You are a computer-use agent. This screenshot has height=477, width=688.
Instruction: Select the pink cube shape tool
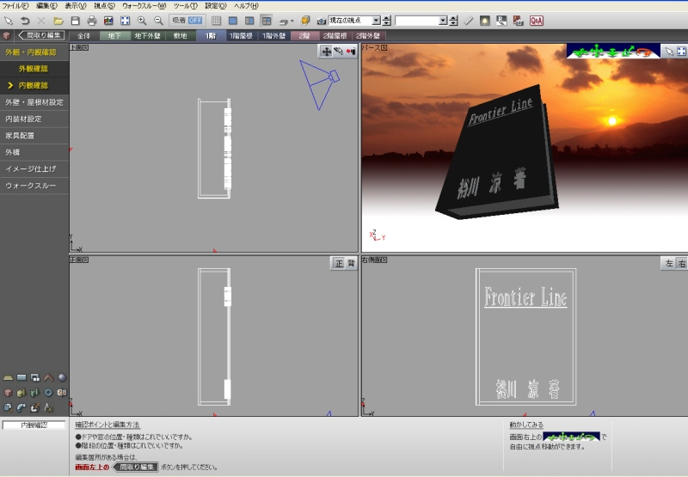click(x=8, y=393)
